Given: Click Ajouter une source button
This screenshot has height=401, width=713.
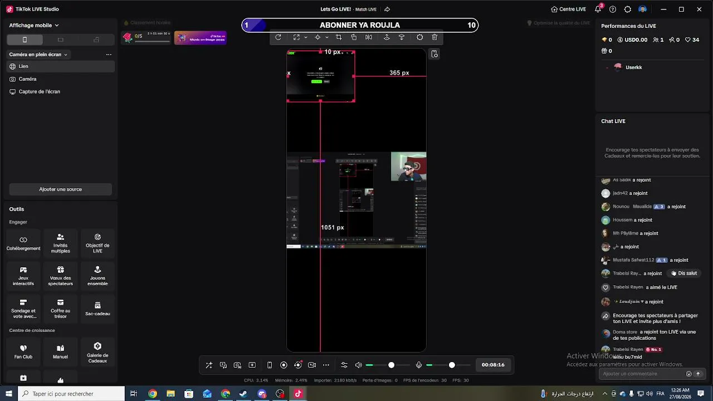Looking at the screenshot, I should (61, 189).
